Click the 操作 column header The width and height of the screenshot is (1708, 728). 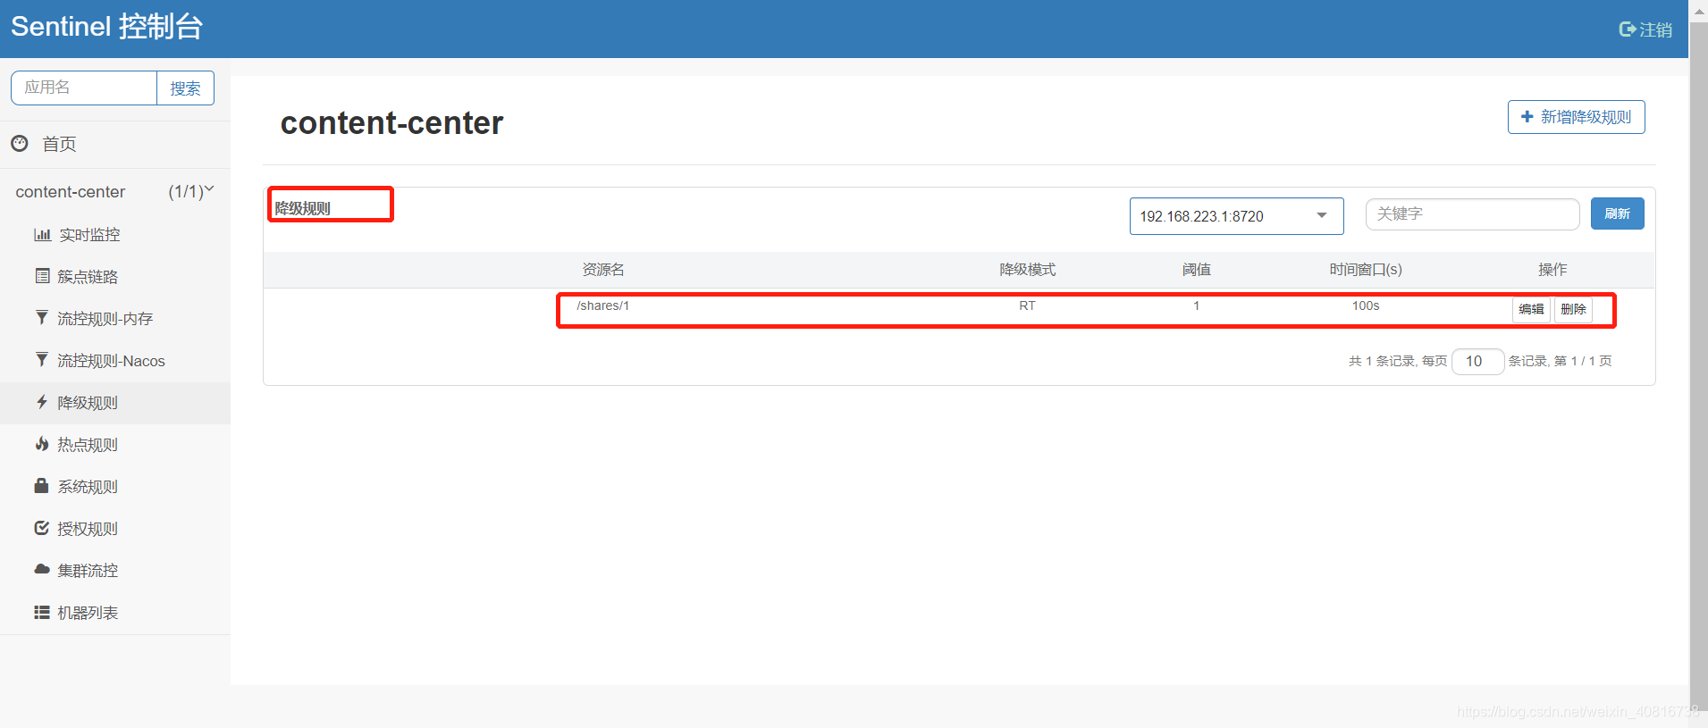point(1552,270)
